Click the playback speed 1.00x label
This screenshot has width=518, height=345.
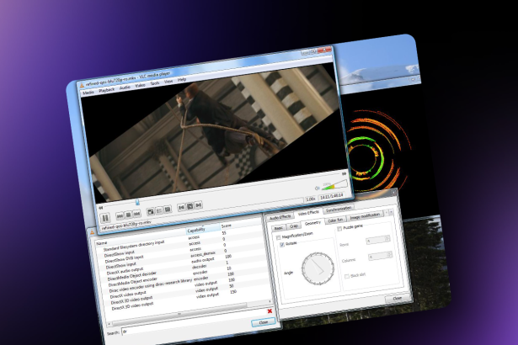[311, 199]
